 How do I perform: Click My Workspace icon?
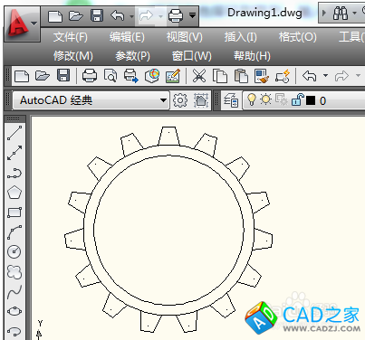point(201,100)
